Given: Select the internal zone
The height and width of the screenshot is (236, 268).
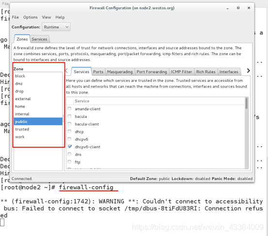Looking at the screenshot, I should tap(38, 114).
